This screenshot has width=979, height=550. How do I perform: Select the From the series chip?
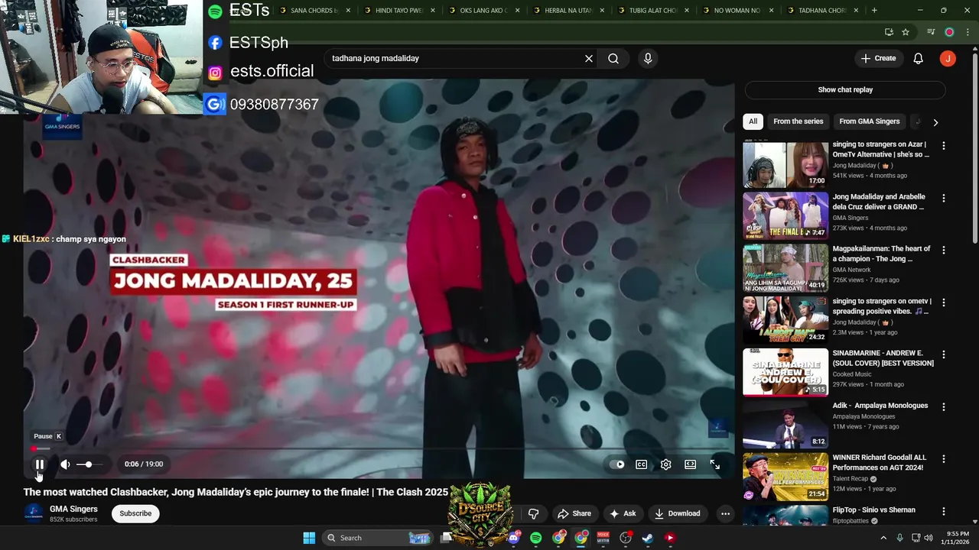(798, 121)
